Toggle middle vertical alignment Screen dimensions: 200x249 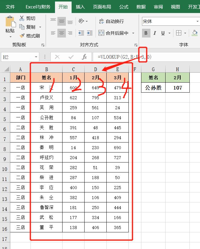click(x=62, y=21)
